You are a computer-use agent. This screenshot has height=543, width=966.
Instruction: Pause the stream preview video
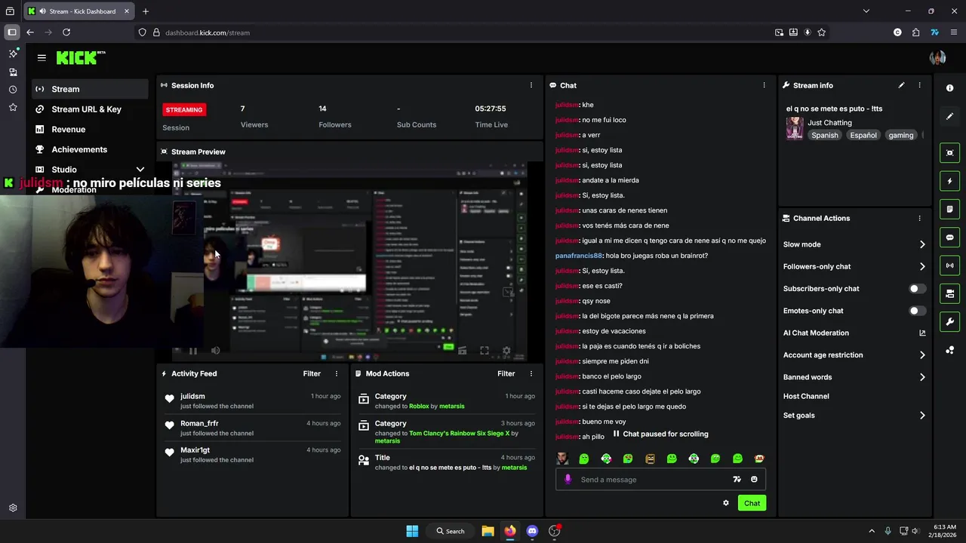[193, 351]
